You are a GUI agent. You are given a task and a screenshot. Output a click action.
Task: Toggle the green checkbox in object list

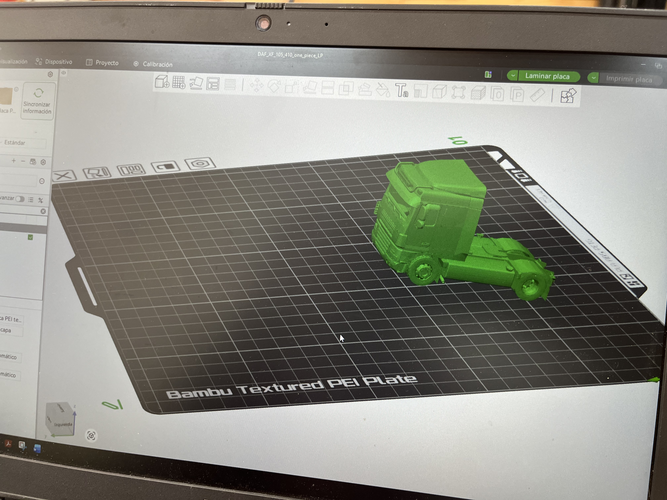coord(30,238)
